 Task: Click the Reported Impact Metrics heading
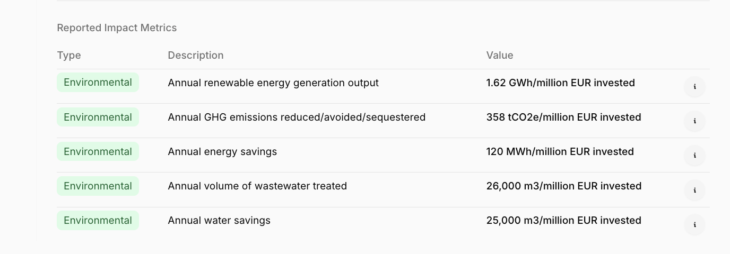117,28
